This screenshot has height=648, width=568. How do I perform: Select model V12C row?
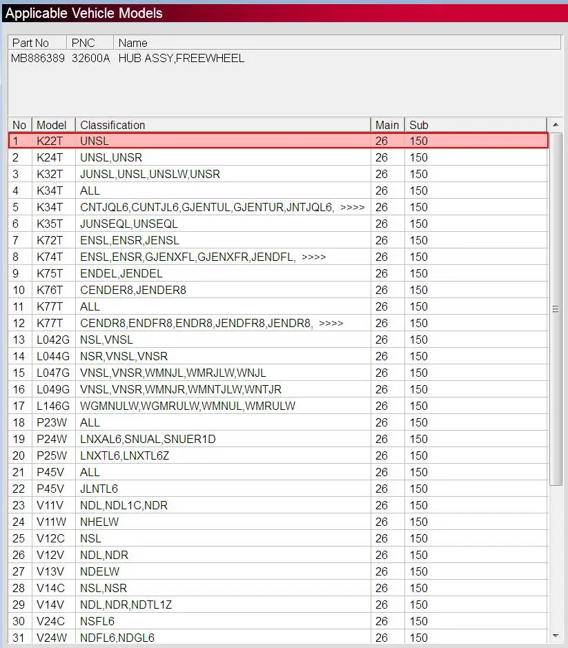point(278,538)
